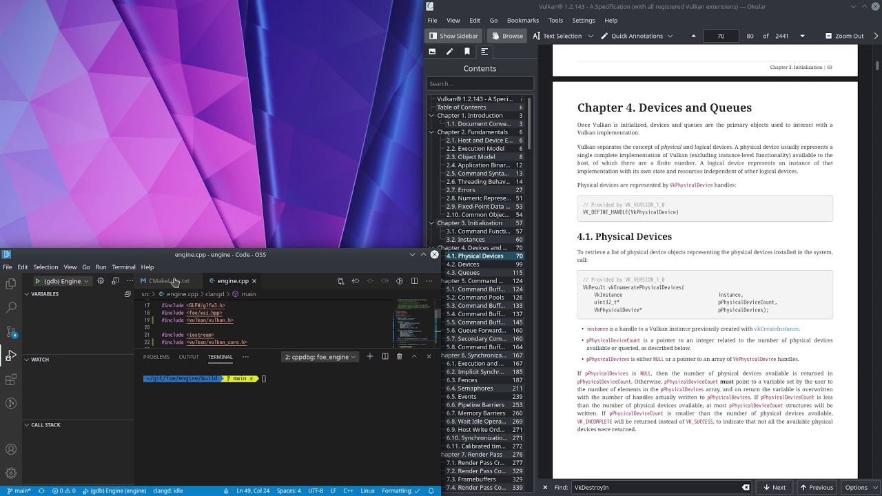
Task: Collapse Chapter 2. Fundamentals in contents
Action: coord(431,132)
